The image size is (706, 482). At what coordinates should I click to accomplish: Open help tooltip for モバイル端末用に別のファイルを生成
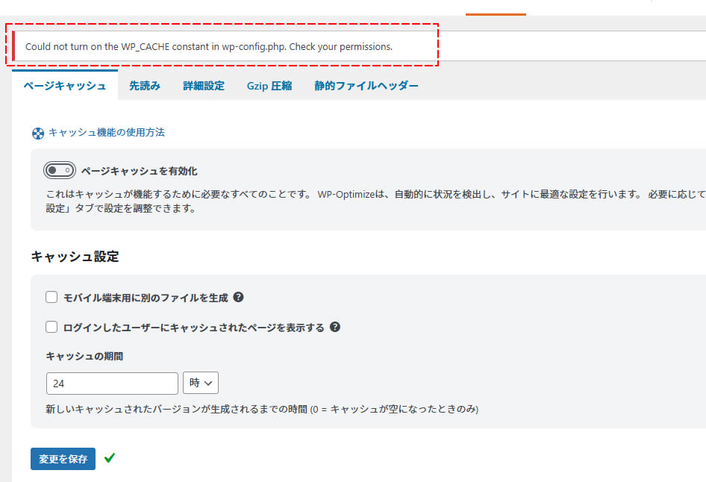tap(237, 297)
